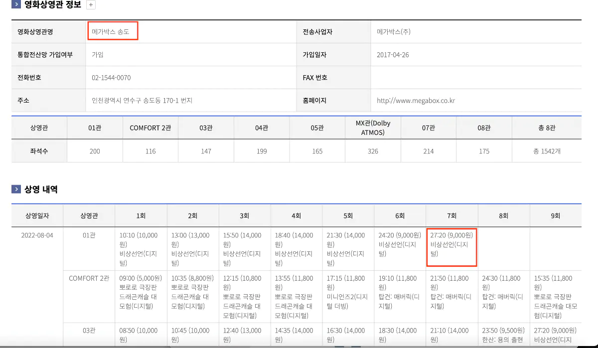Click the MX관(Dolby ATMOS) header cell
This screenshot has width=598, height=348.
click(x=372, y=127)
